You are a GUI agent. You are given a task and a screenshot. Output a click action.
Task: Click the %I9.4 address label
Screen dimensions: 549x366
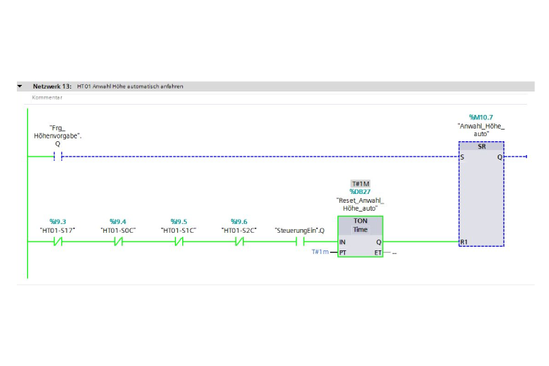coord(118,222)
